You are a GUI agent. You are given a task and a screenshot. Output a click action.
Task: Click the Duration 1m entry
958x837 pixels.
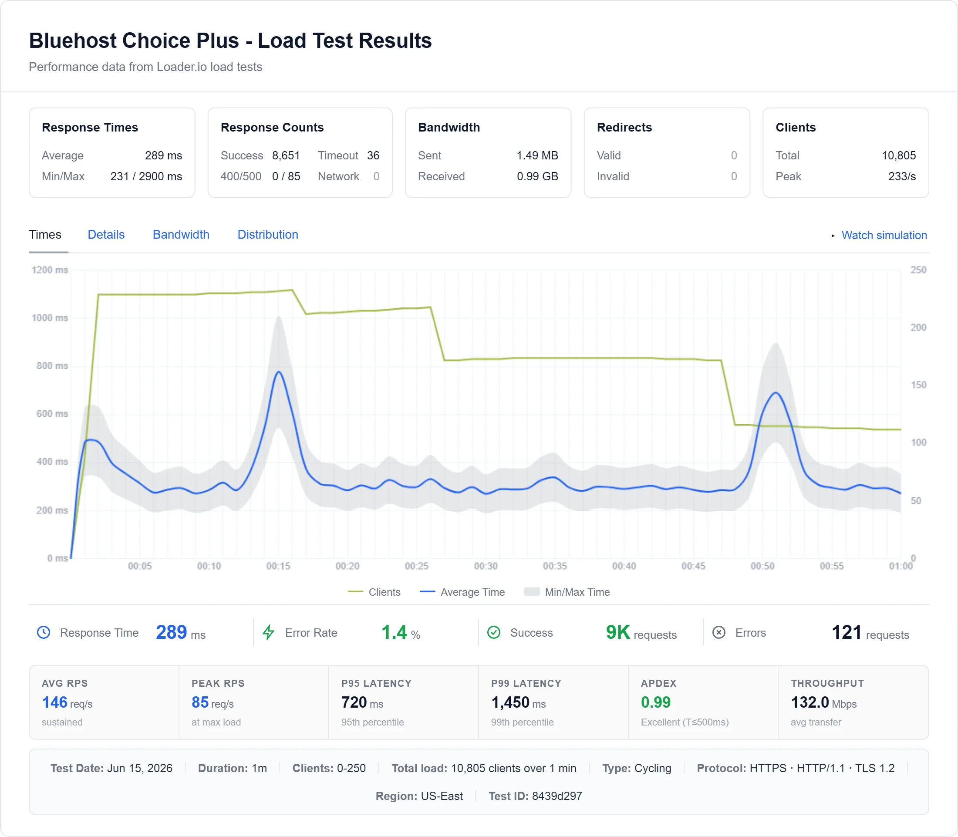232,768
